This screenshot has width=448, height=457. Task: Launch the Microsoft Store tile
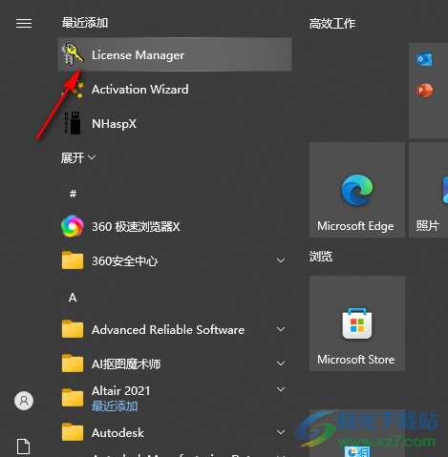357,323
